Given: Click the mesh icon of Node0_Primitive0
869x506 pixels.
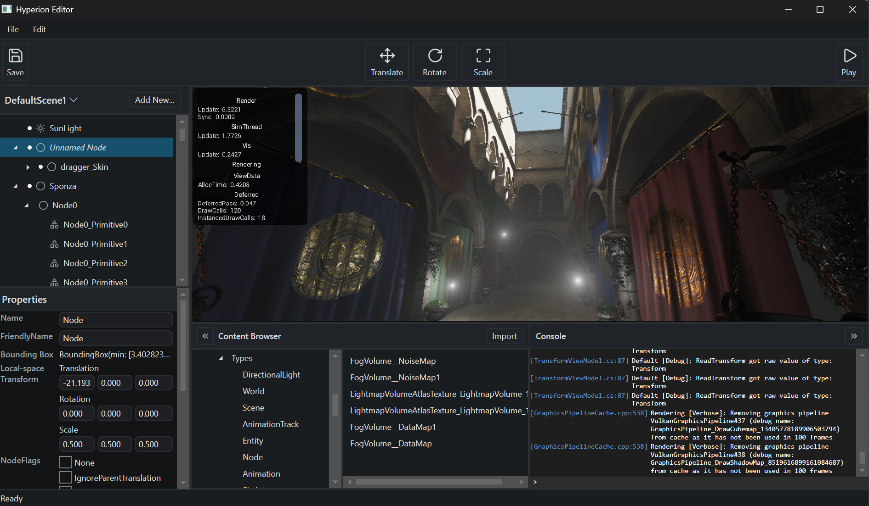Looking at the screenshot, I should click(x=55, y=225).
